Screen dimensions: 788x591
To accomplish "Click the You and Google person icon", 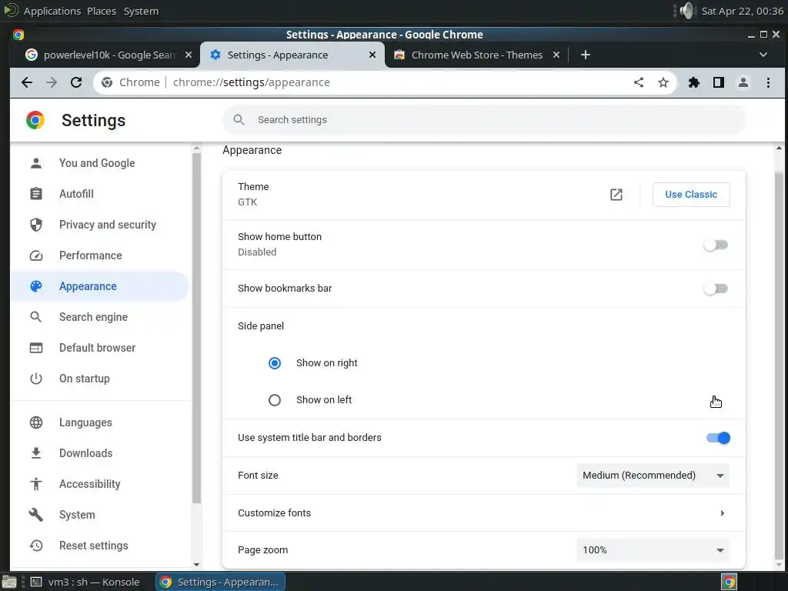I will pos(36,163).
